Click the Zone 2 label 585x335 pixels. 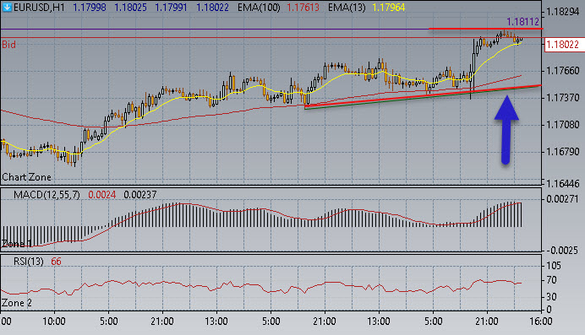17,303
